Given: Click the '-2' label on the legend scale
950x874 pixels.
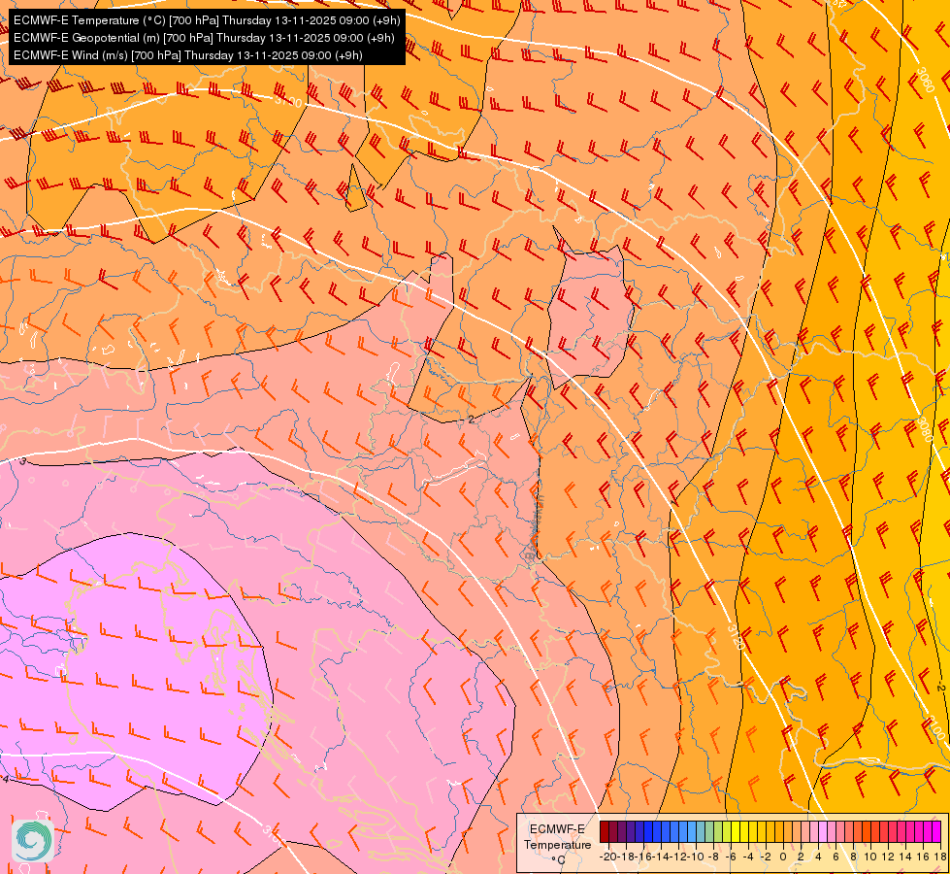Looking at the screenshot, I should coord(766,857).
